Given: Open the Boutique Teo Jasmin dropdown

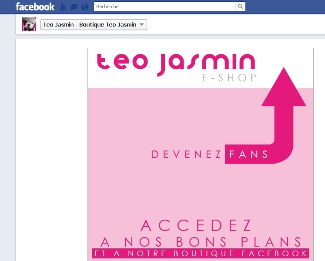Looking at the screenshot, I should [112, 25].
